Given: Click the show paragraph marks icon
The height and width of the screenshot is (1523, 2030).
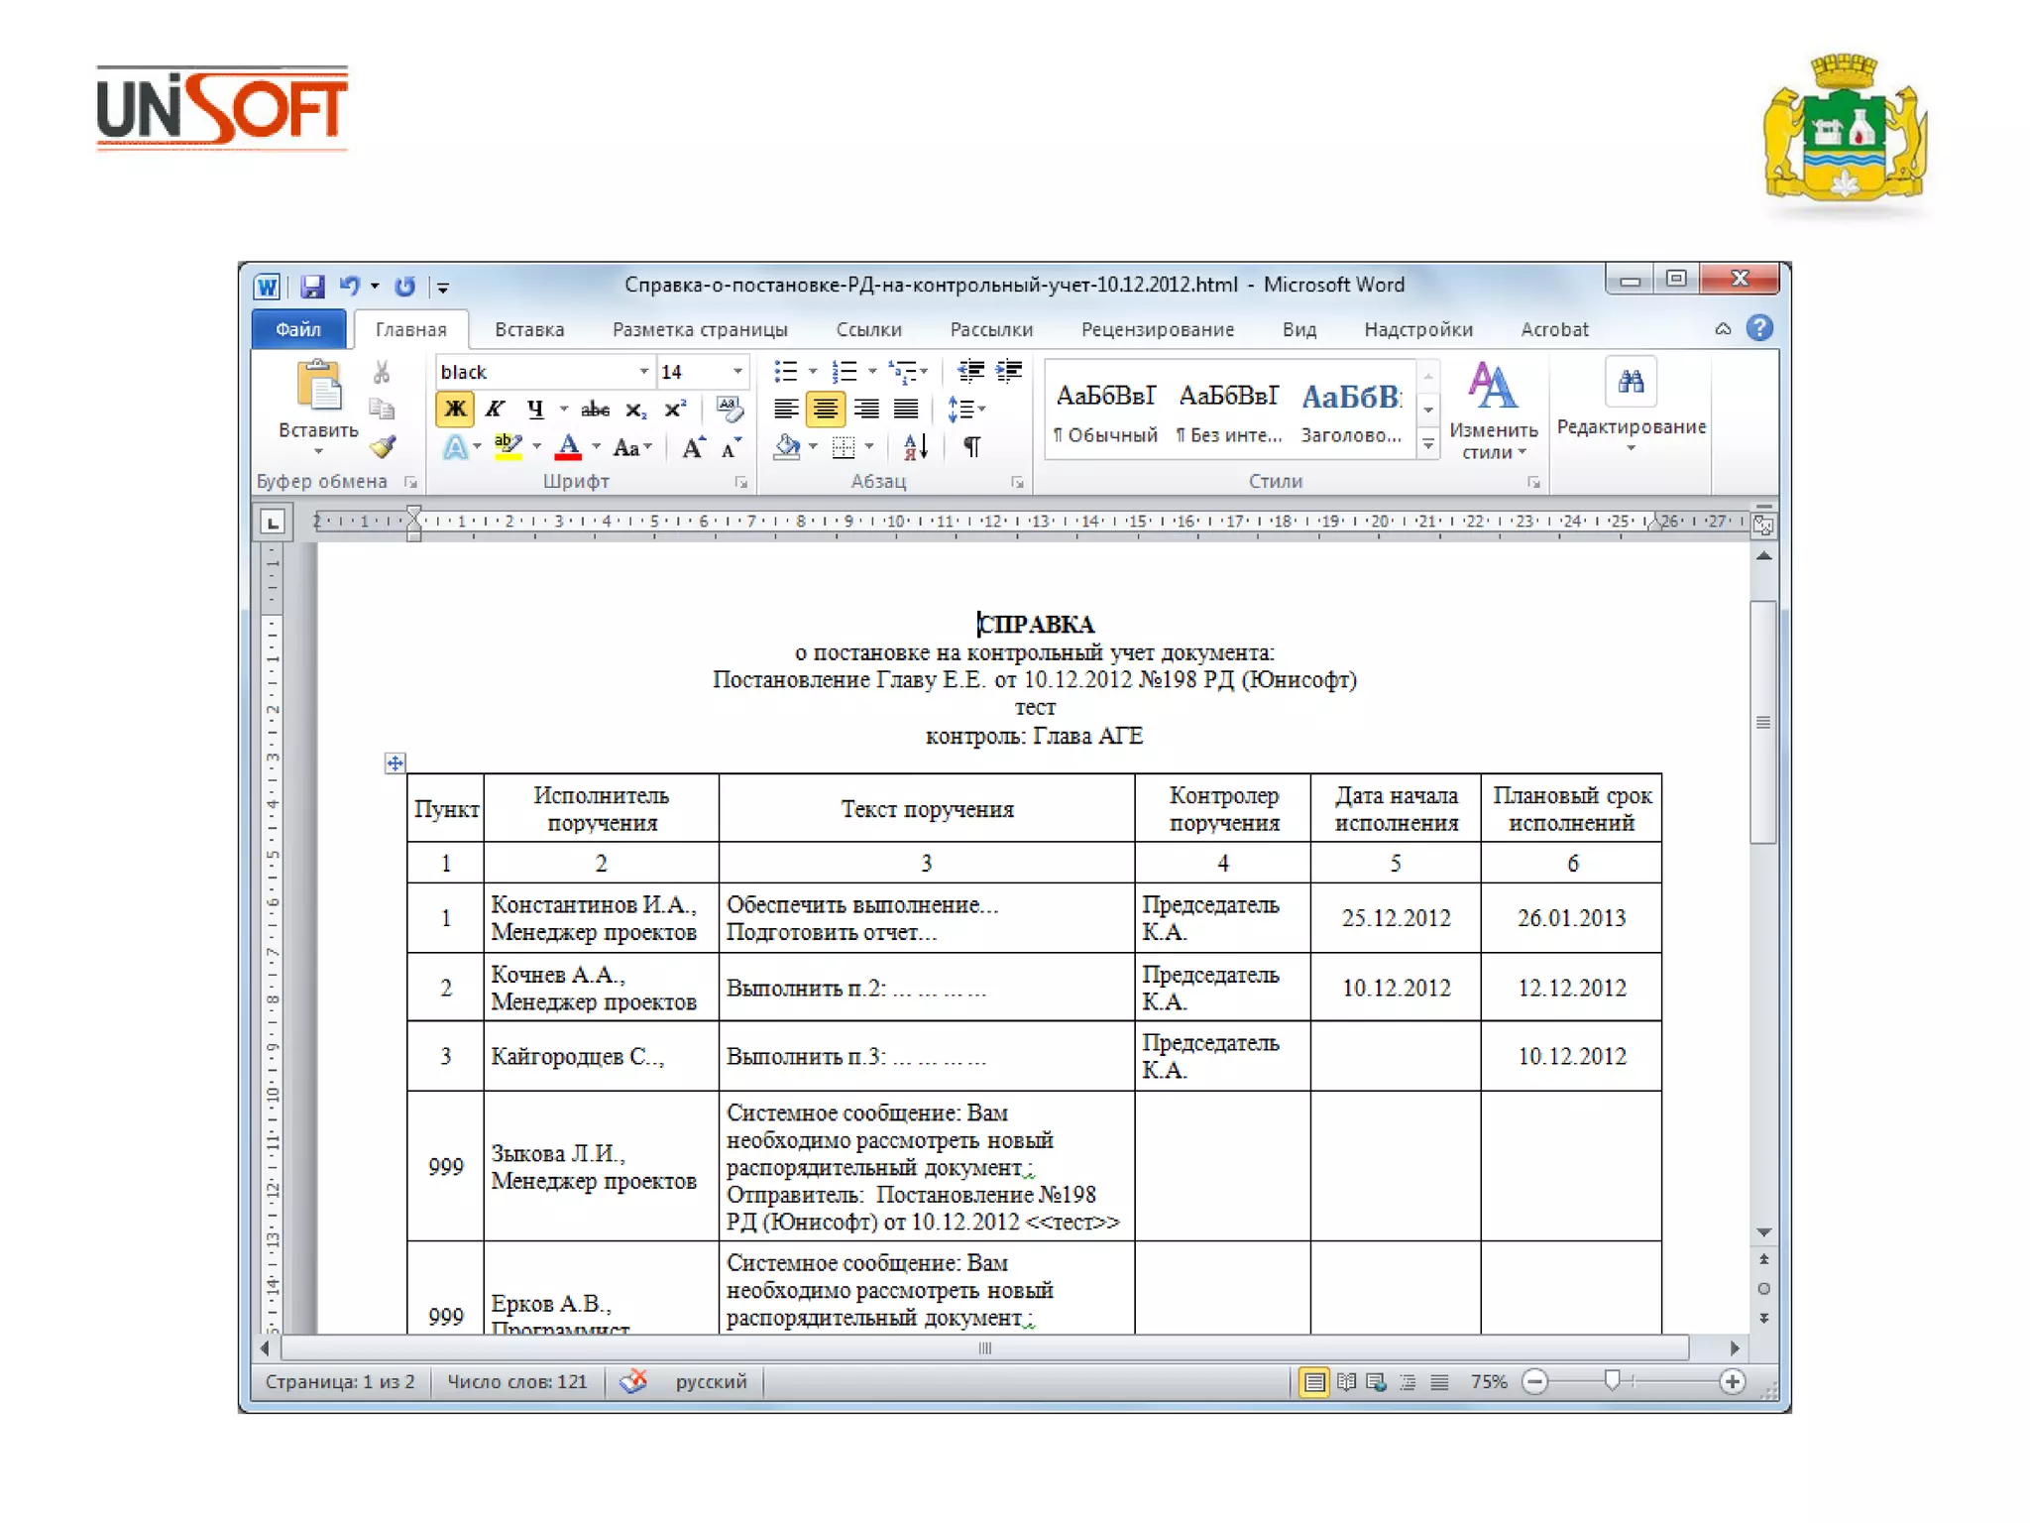Looking at the screenshot, I should (972, 447).
